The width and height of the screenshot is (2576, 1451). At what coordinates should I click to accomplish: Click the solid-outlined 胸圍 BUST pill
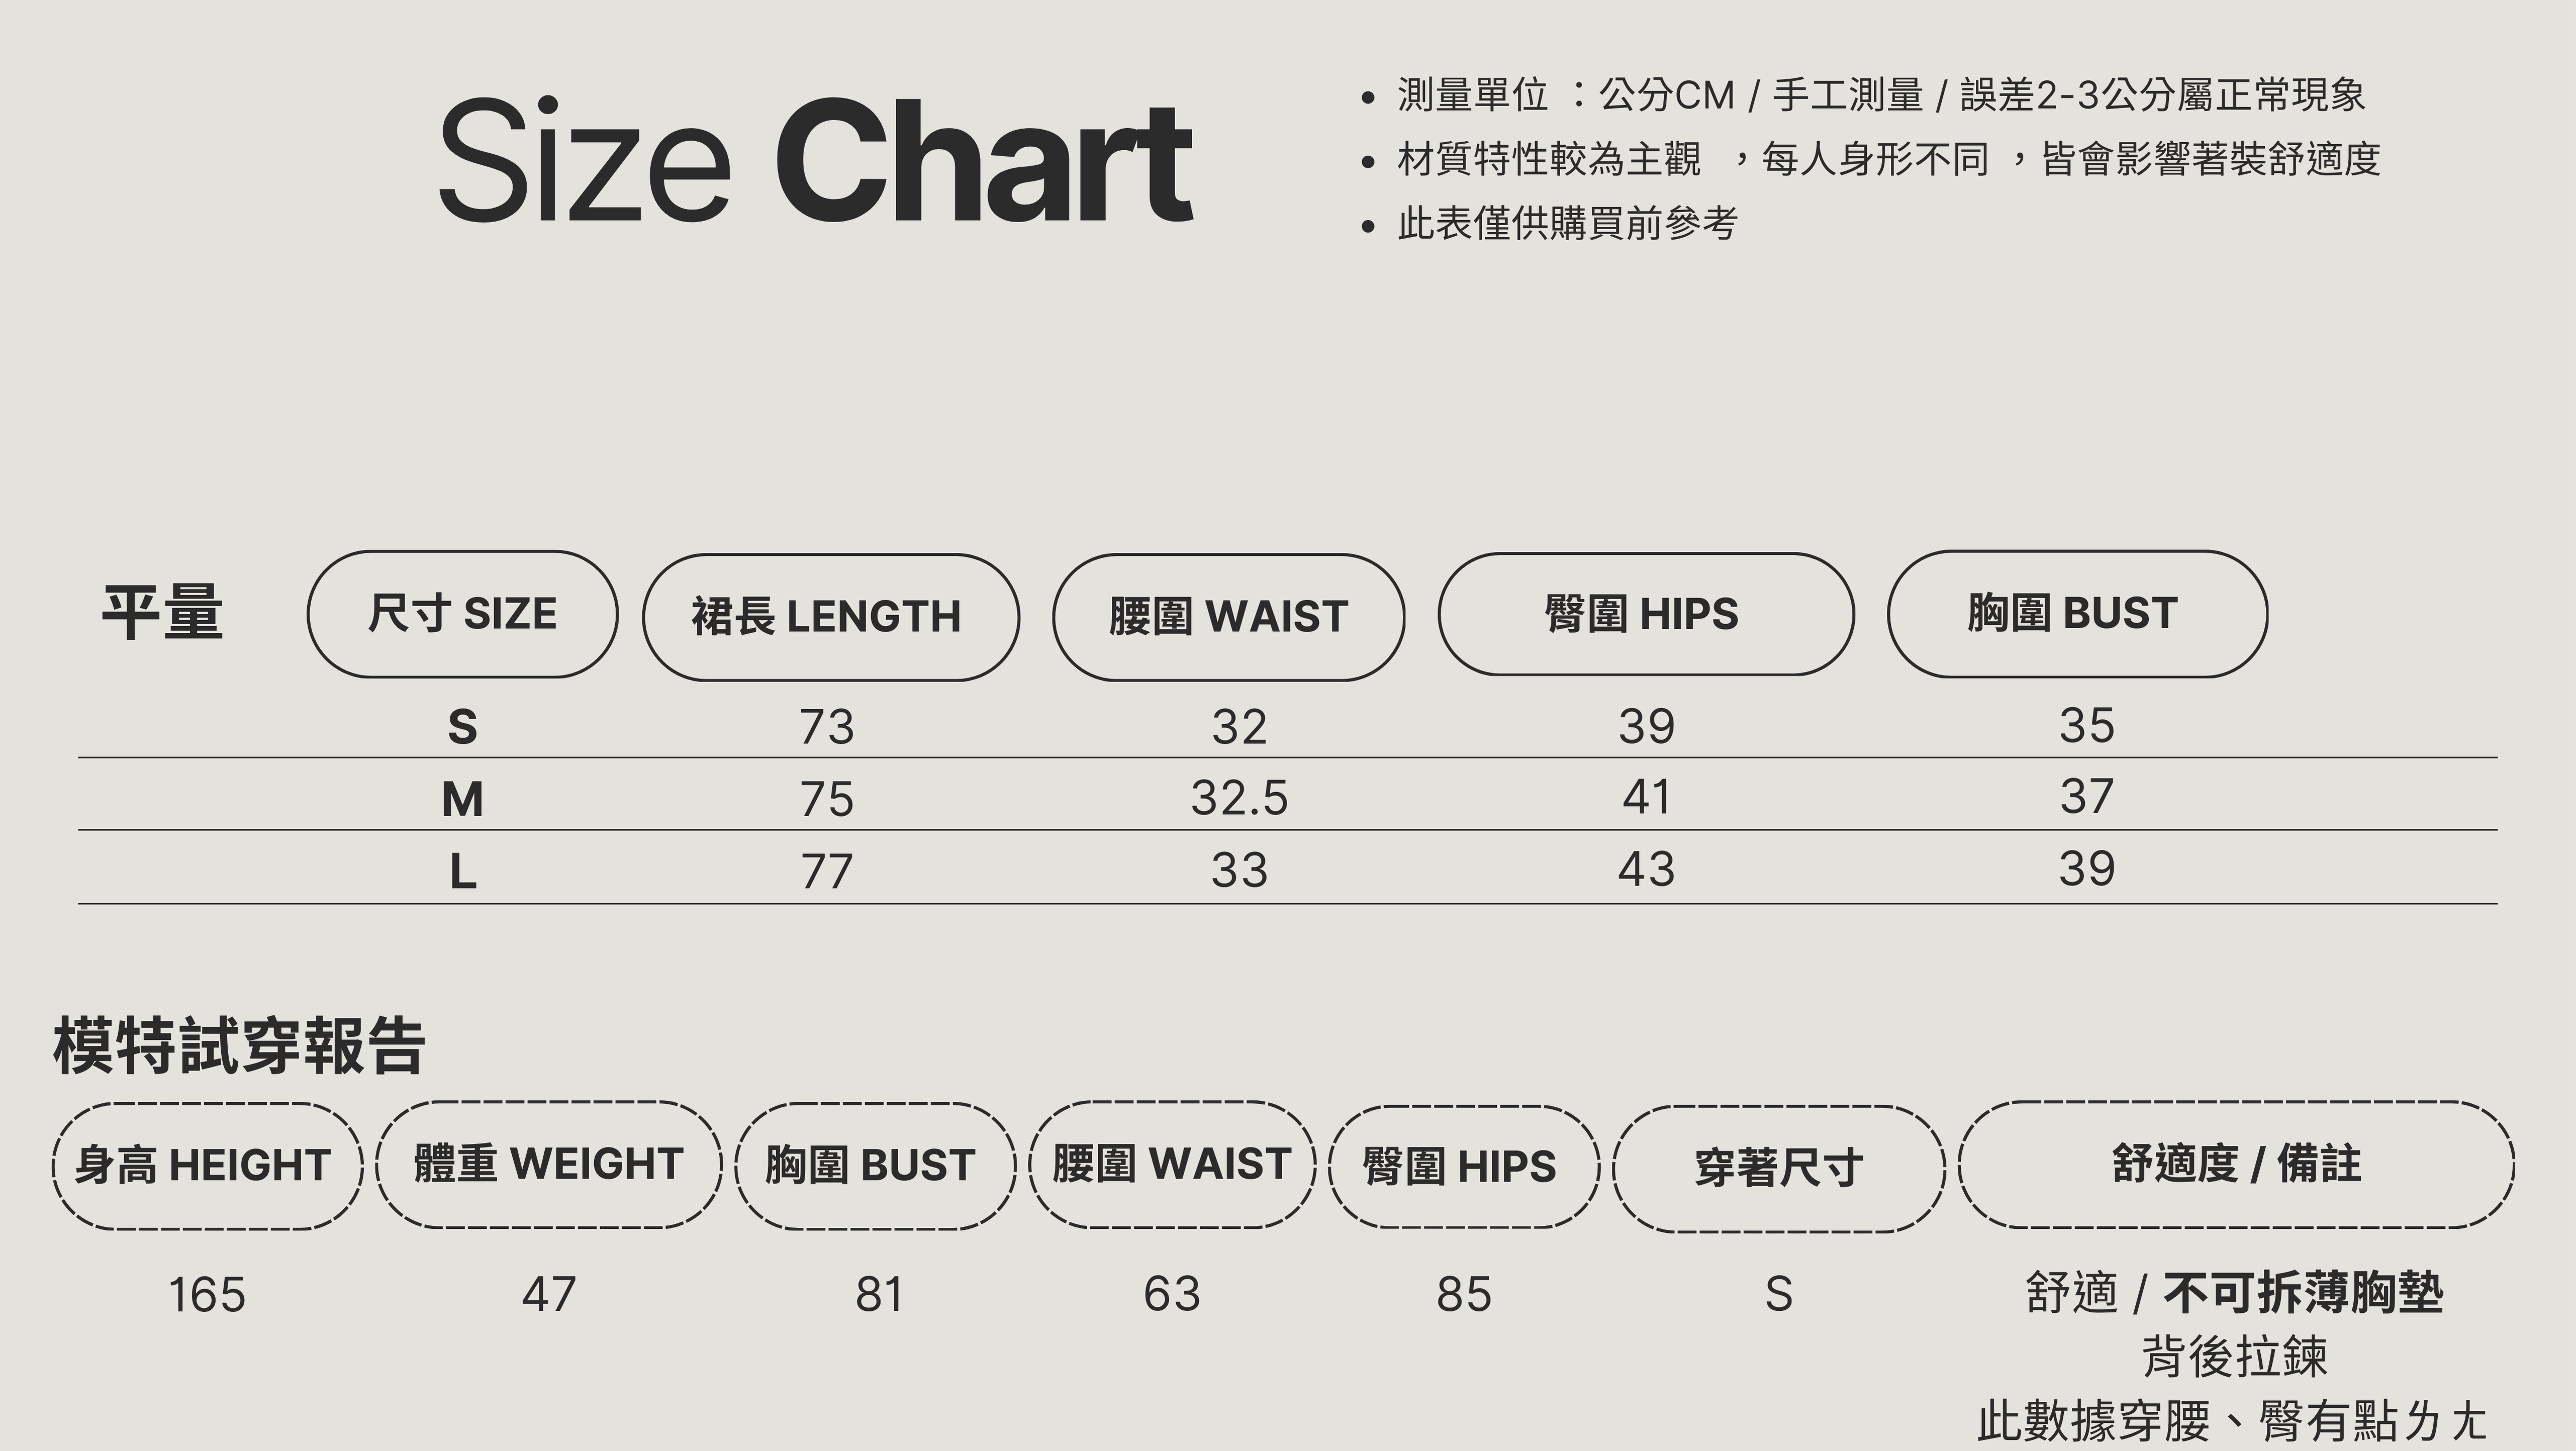pyautogui.click(x=2076, y=613)
